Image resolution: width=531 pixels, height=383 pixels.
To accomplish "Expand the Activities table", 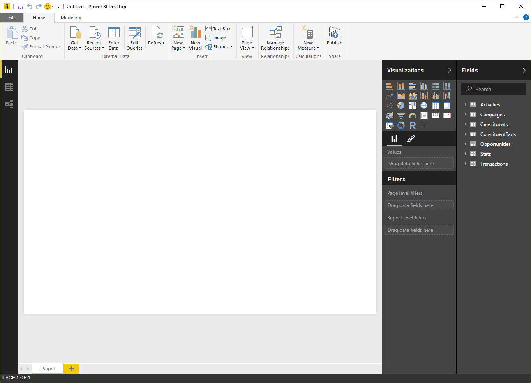I will [466, 104].
